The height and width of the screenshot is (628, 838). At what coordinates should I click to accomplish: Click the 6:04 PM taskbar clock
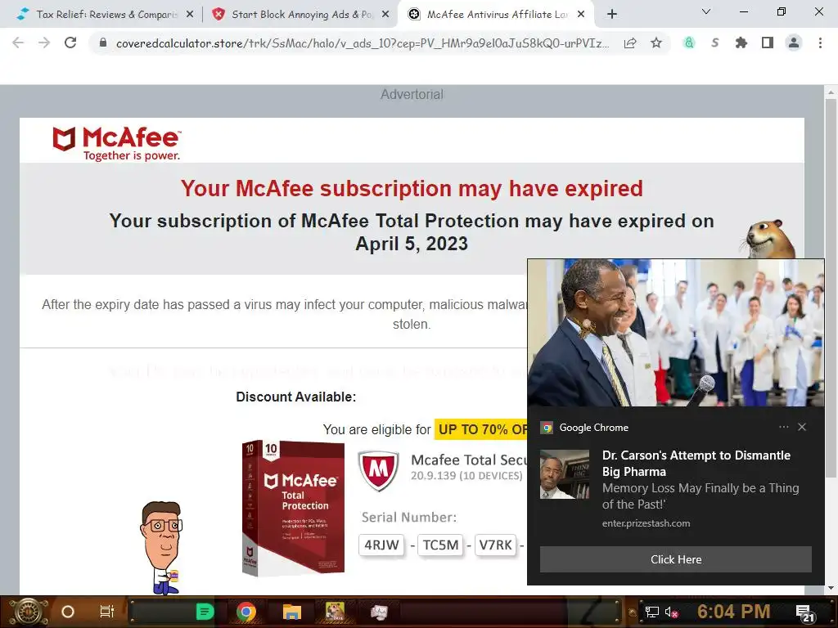(x=733, y=612)
